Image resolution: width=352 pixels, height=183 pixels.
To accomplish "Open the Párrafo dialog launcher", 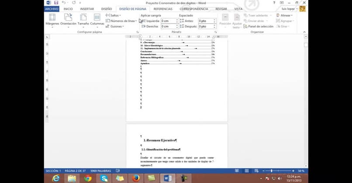I will tap(215, 32).
